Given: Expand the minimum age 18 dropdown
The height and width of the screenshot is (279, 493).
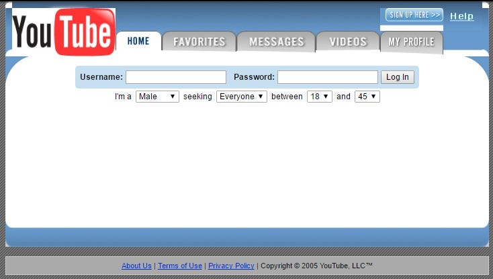Looking at the screenshot, I should point(320,97).
